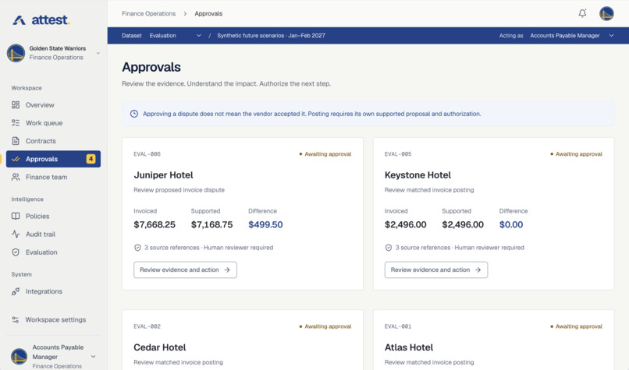Click the $7,168.75 supported amount
The image size is (629, 370).
(x=211, y=224)
